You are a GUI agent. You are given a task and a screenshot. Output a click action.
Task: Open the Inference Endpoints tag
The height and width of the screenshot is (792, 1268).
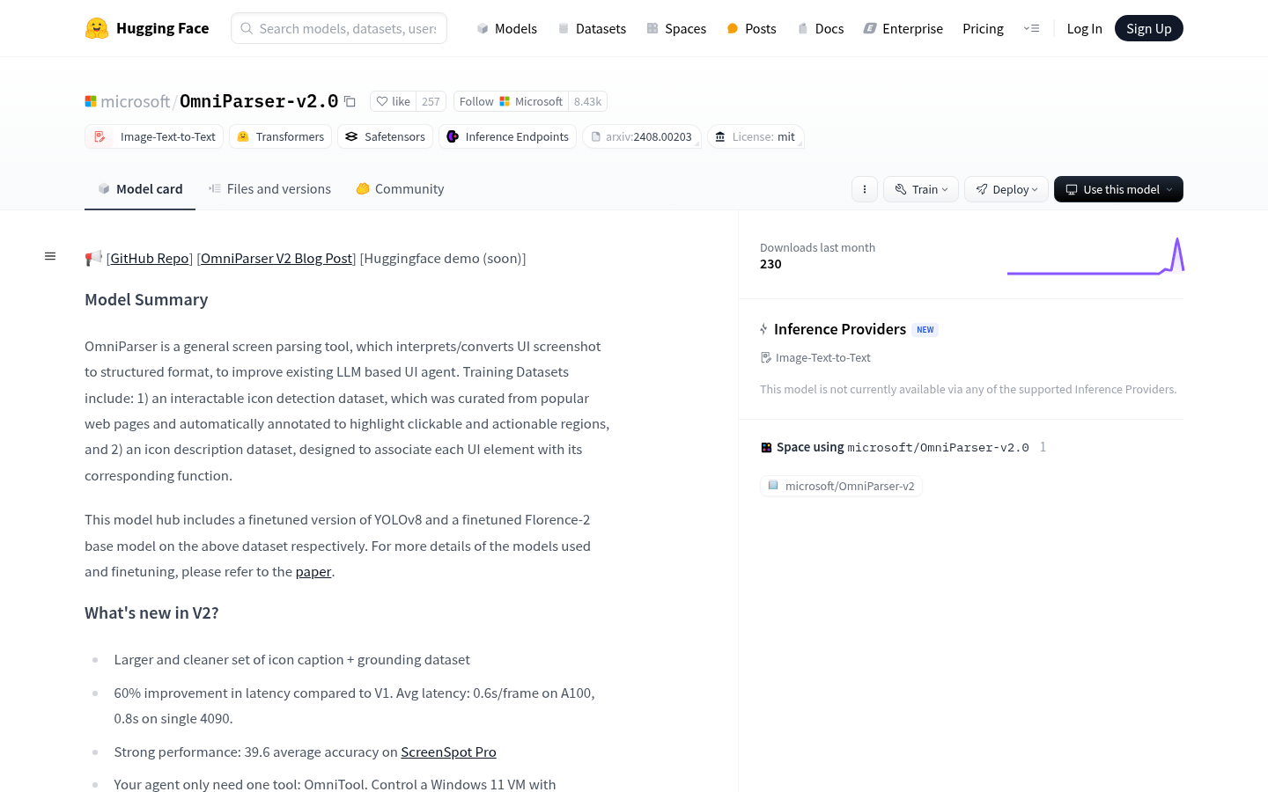[x=507, y=136]
